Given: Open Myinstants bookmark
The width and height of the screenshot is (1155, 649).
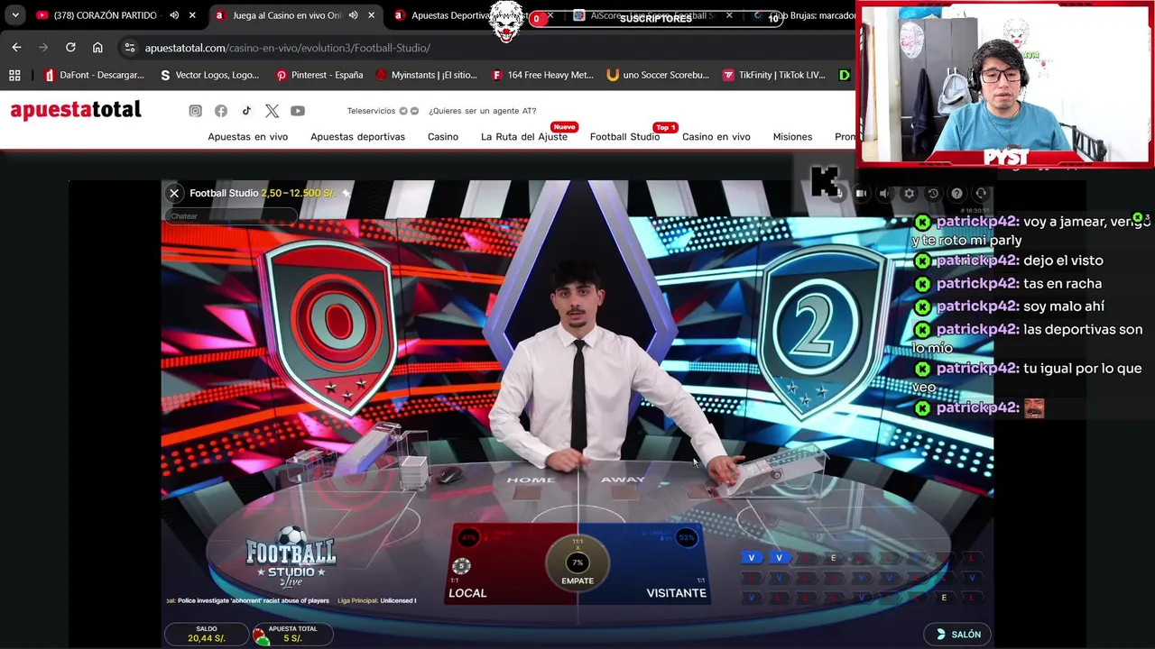Looking at the screenshot, I should tap(427, 75).
